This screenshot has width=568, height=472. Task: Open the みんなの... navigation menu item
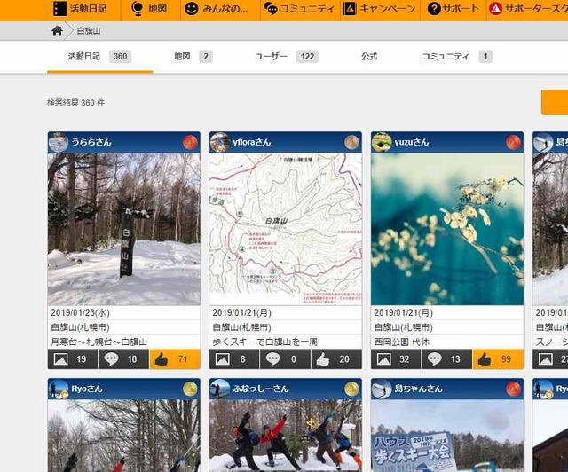[217, 8]
